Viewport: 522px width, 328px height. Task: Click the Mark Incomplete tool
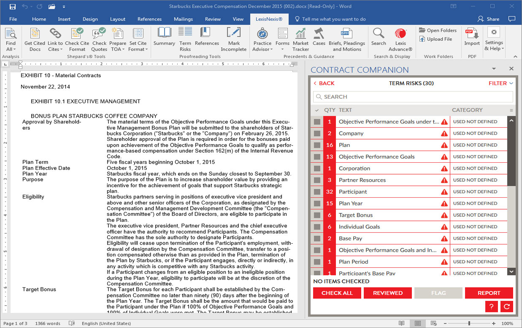tap(234, 40)
